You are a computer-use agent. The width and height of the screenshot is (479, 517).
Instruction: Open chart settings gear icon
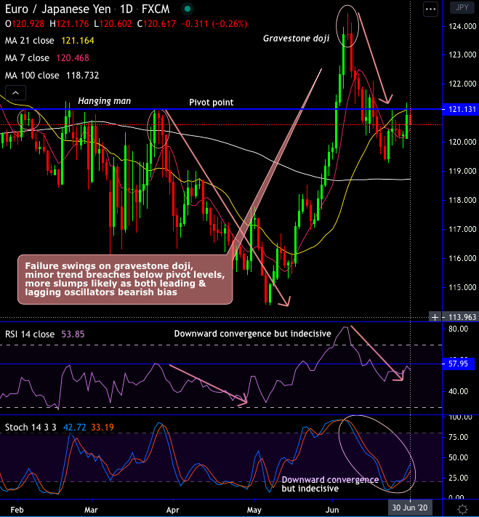[x=462, y=509]
